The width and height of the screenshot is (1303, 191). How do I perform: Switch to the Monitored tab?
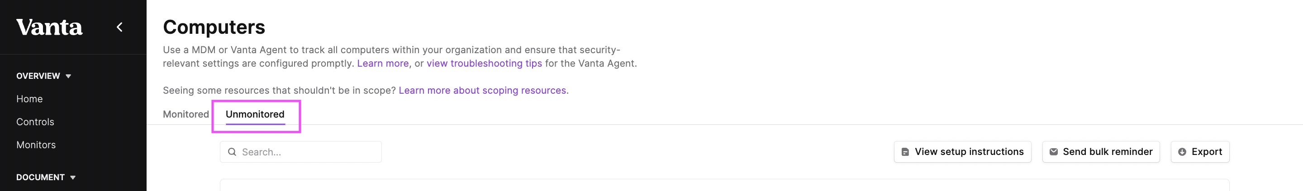tap(185, 114)
